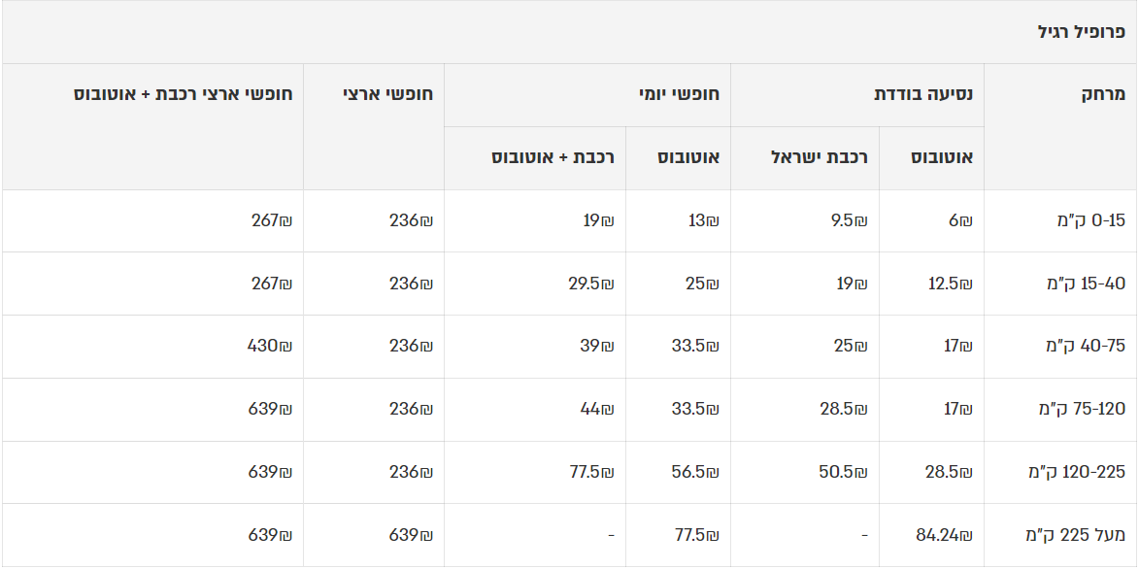Select 'רכבת + אוטובוס' sub-header under חופשי יומי
This screenshot has width=1139, height=569.
tap(553, 157)
